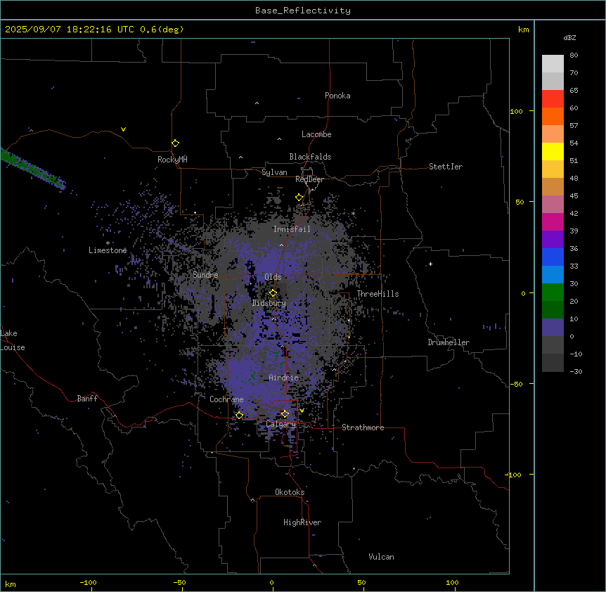
Task: Click the RockyMH label
Action: click(x=172, y=159)
